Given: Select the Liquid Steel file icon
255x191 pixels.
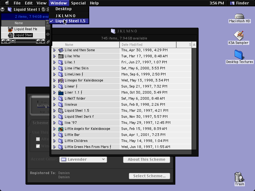Looking at the screenshot, I should (11, 35).
